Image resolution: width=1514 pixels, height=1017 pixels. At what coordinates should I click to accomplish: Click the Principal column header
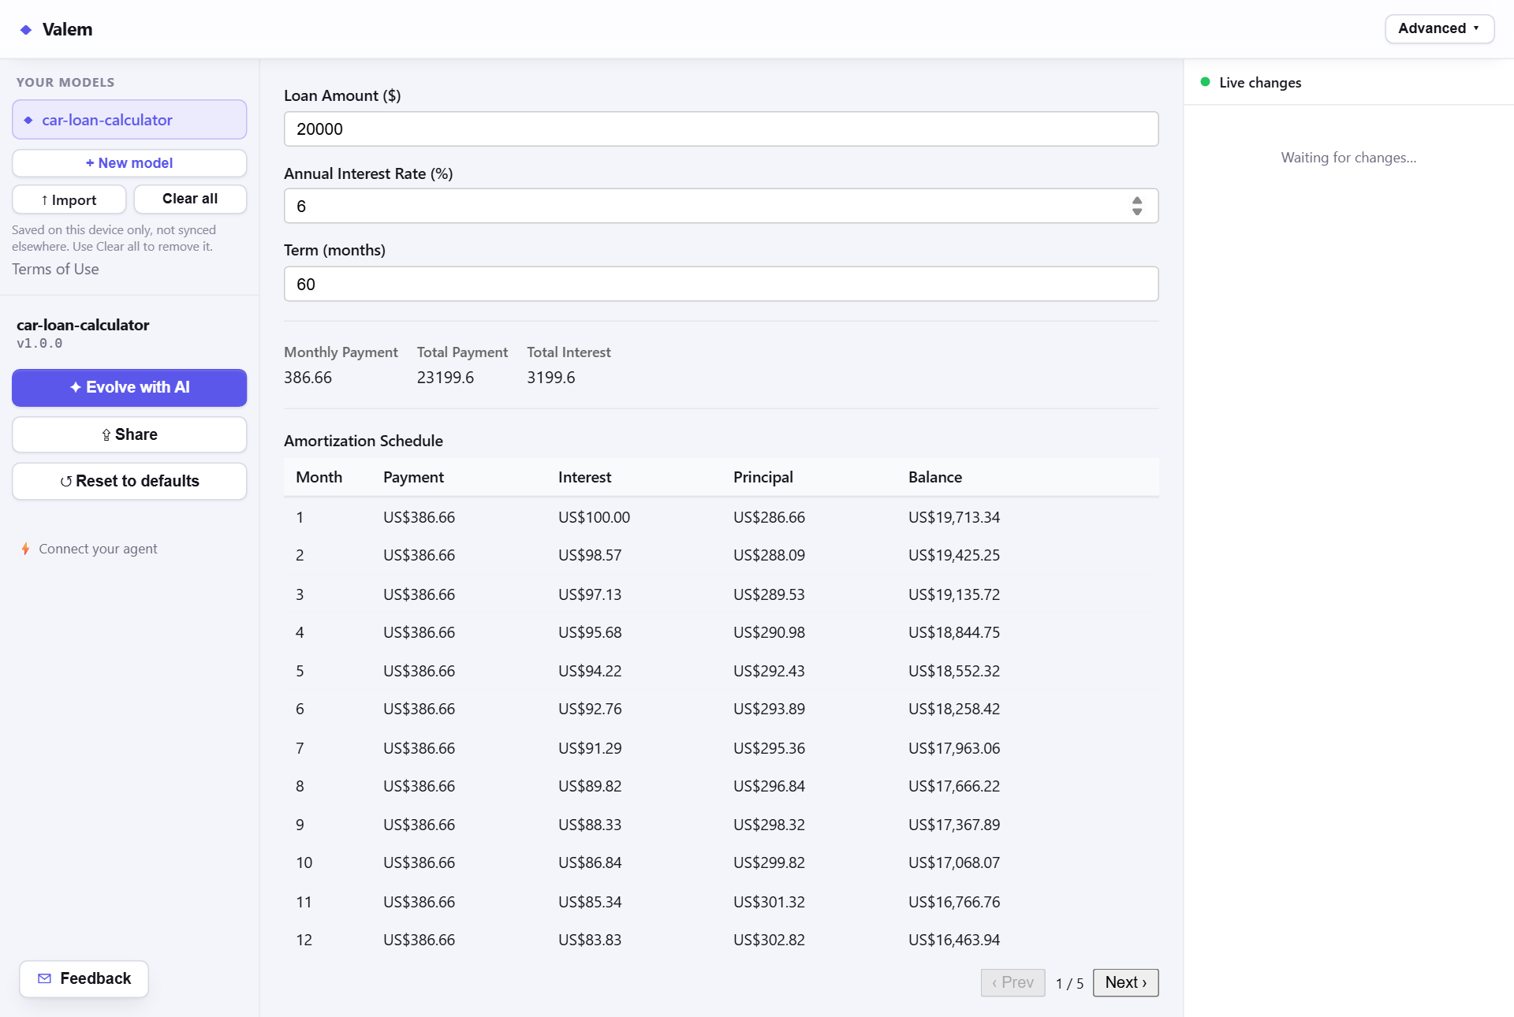pyautogui.click(x=763, y=477)
